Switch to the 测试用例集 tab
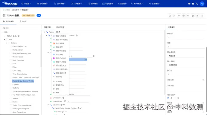 click(60, 27)
